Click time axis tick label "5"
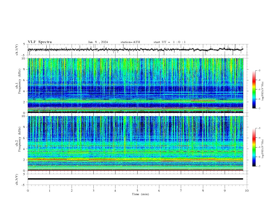 pyautogui.click(x=137, y=191)
